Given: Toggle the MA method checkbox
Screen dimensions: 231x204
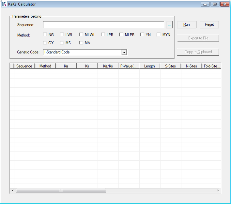Looking at the screenshot, I should [81, 43].
